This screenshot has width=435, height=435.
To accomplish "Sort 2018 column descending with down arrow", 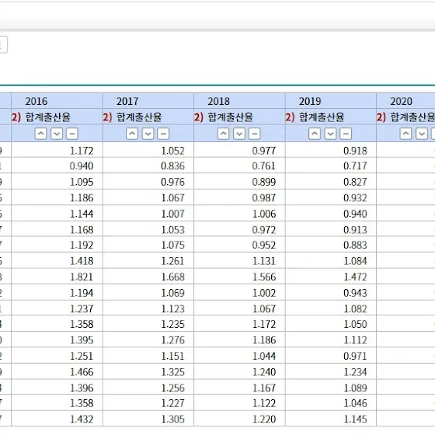I will coord(239,134).
